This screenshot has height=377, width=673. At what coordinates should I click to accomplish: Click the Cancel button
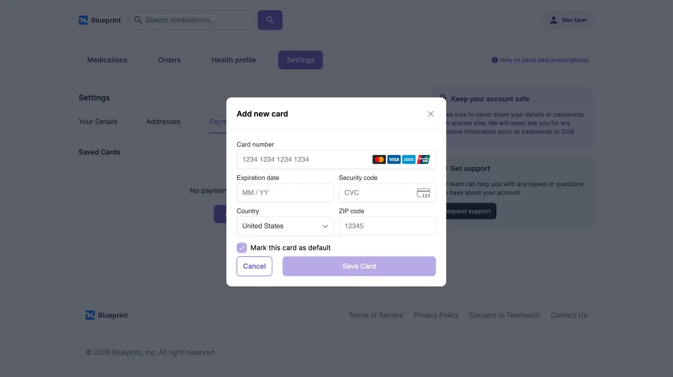[x=254, y=266]
